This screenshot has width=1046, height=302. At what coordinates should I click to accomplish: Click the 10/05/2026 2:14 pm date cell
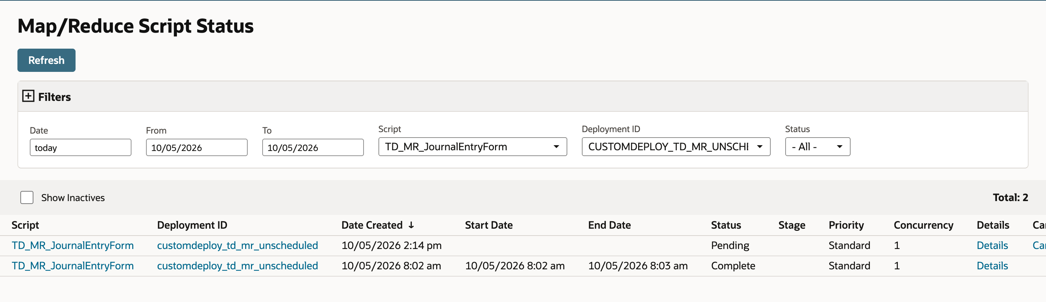(x=392, y=246)
